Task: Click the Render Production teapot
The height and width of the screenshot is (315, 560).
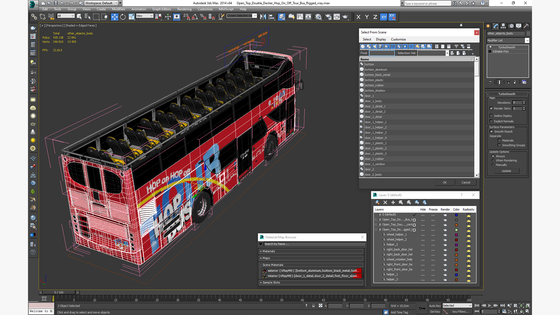Action: click(x=345, y=17)
